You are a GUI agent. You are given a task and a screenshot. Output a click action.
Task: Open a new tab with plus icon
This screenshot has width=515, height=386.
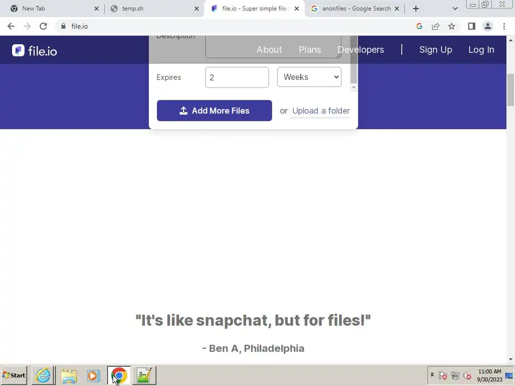[x=416, y=9]
